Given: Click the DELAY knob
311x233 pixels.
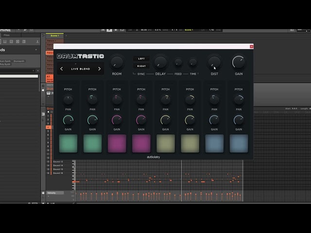Looking at the screenshot, I should tap(160, 62).
